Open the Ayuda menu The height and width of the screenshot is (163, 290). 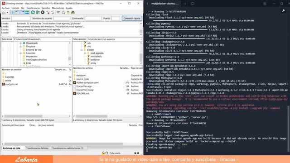pos(69,8)
